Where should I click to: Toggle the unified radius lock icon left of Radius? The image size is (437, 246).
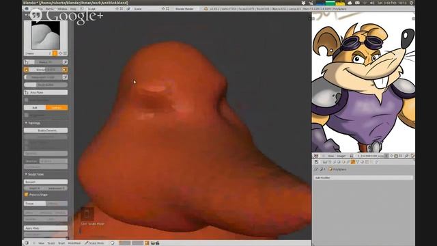point(26,62)
